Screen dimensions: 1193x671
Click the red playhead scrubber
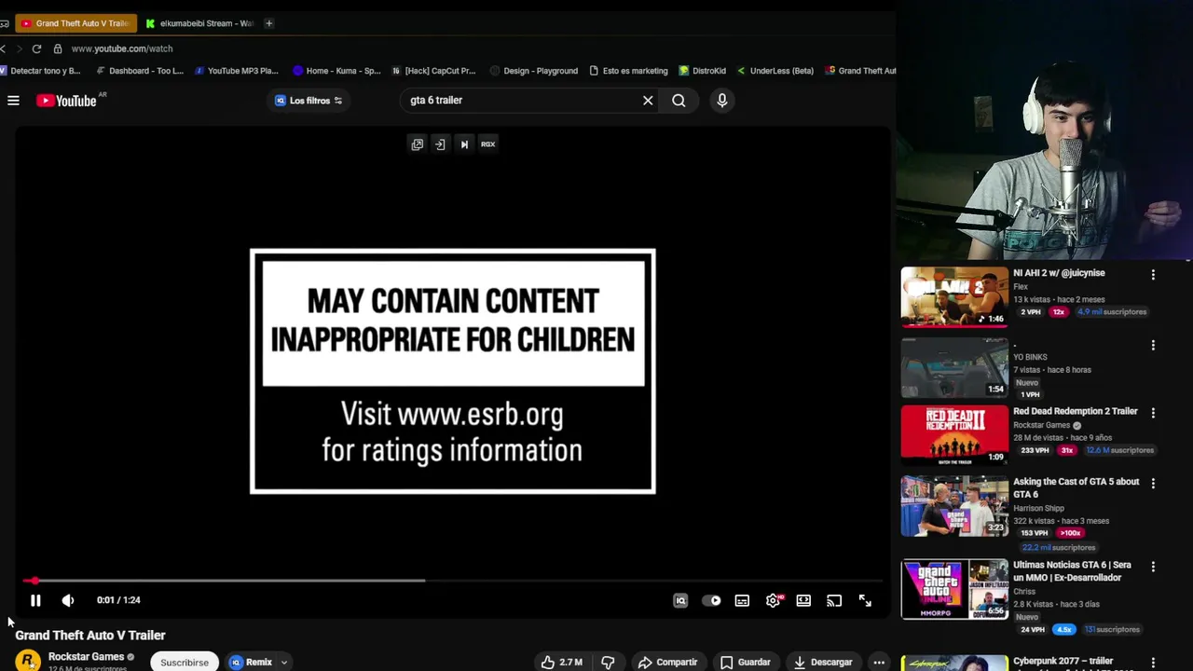coord(34,581)
